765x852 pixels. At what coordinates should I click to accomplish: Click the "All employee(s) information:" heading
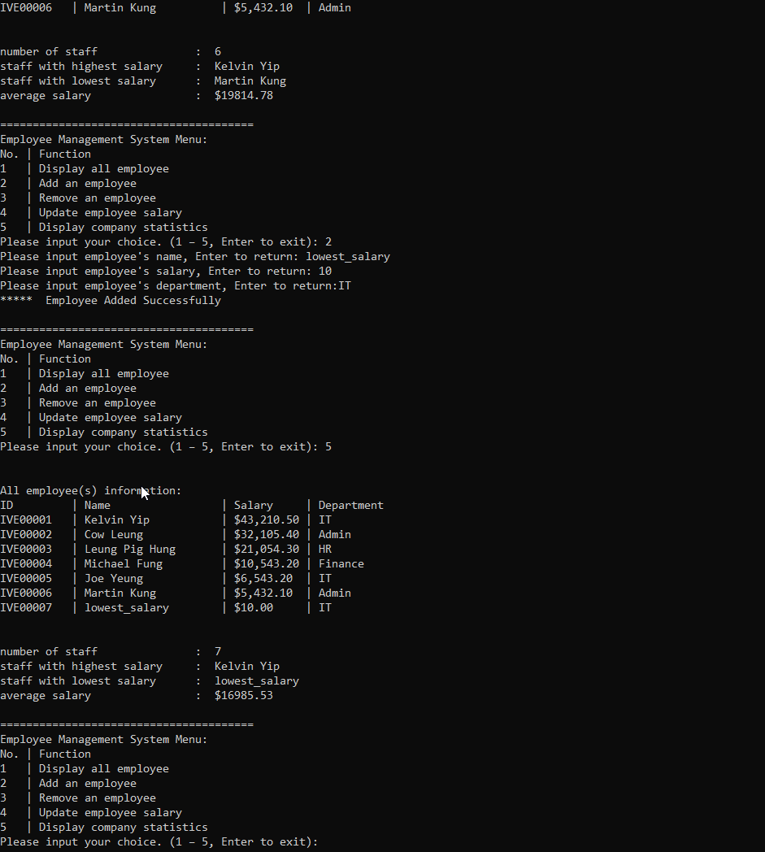(x=91, y=491)
